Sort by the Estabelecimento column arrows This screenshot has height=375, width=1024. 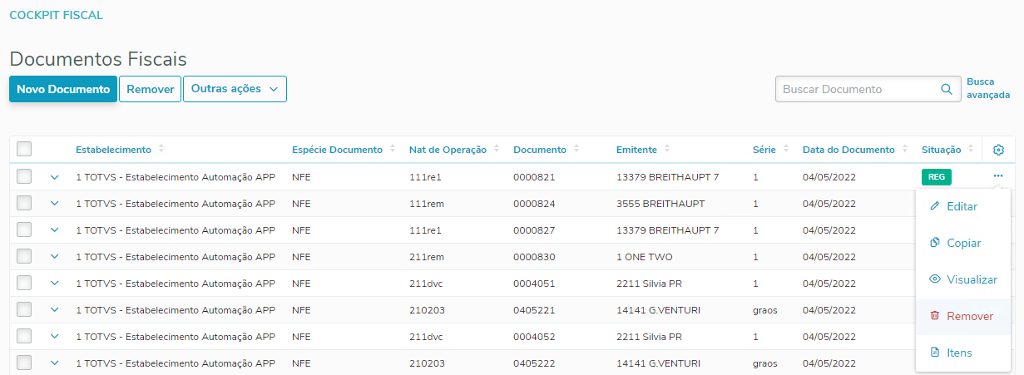click(161, 150)
